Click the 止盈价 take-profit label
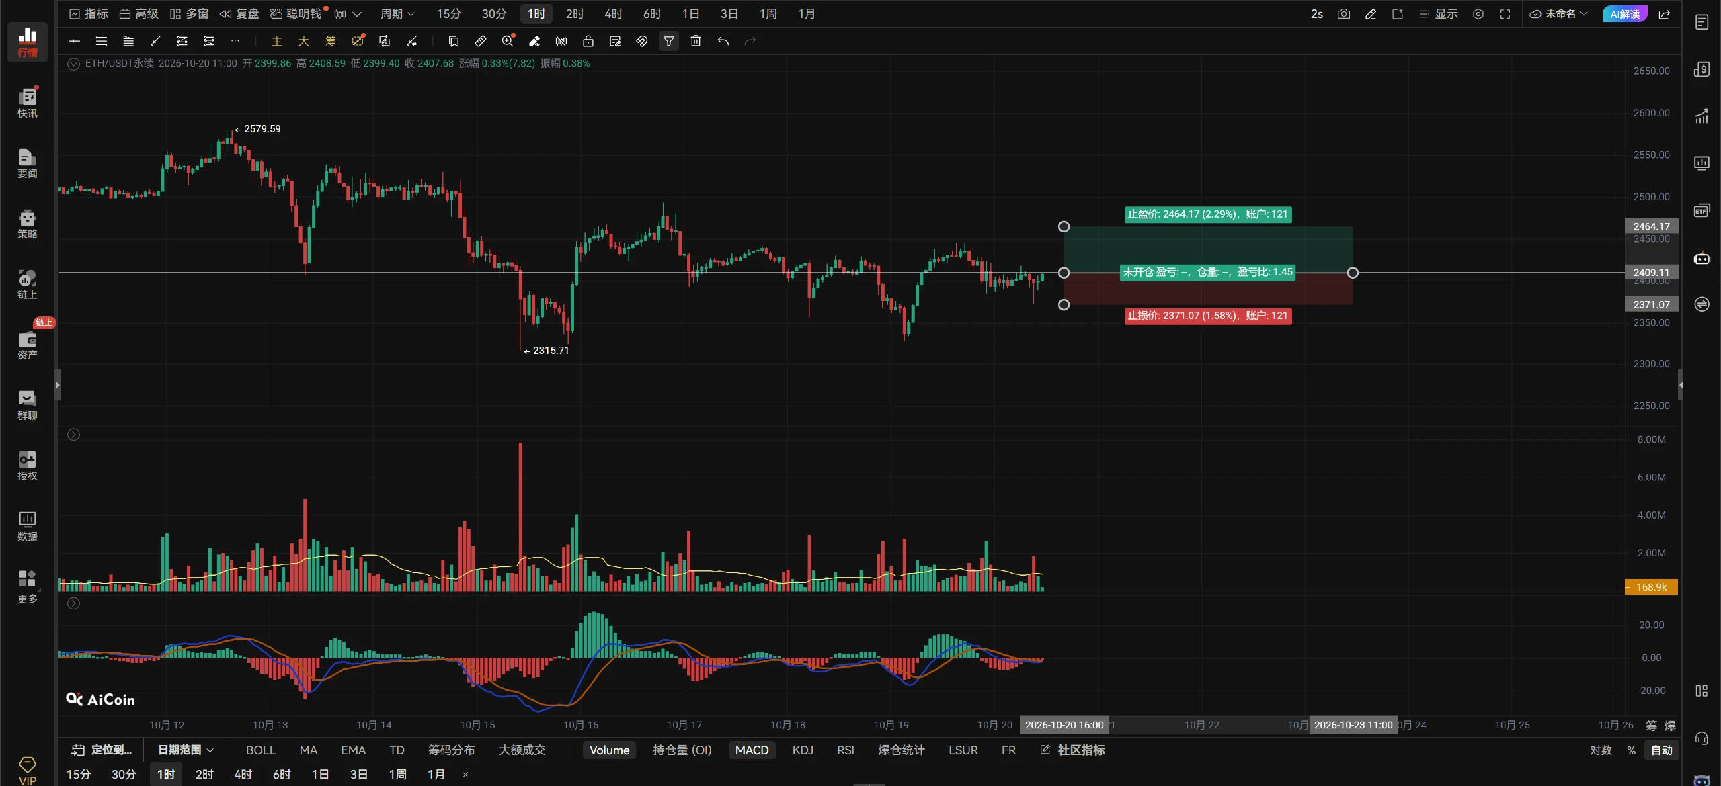This screenshot has width=1721, height=786. [x=1208, y=214]
